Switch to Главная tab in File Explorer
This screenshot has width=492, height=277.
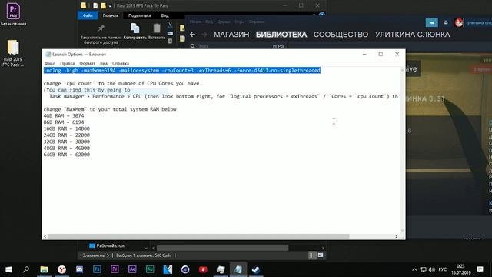click(x=111, y=15)
